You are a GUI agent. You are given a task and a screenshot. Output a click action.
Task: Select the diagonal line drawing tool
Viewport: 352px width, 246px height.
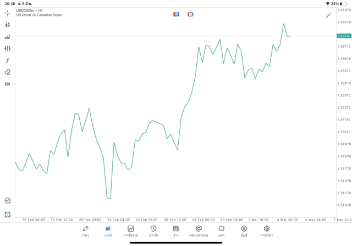(x=328, y=15)
